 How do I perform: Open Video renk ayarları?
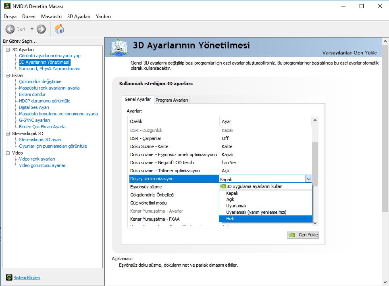pyautogui.click(x=37, y=159)
